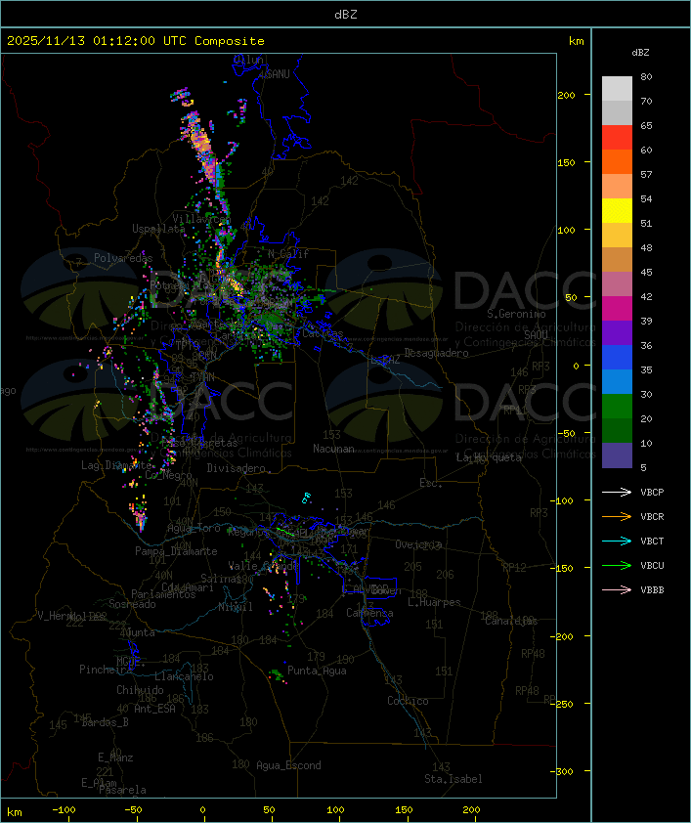Click the 80 value on the color scale
Screen dimensions: 691x823
pos(646,76)
